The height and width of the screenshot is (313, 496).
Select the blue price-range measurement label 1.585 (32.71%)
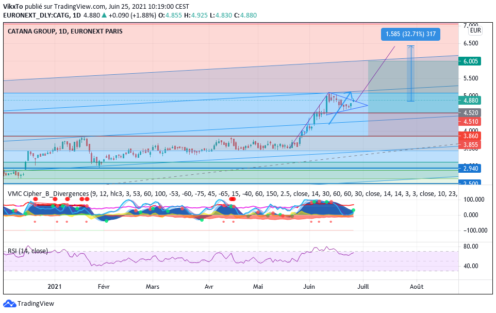pos(410,34)
